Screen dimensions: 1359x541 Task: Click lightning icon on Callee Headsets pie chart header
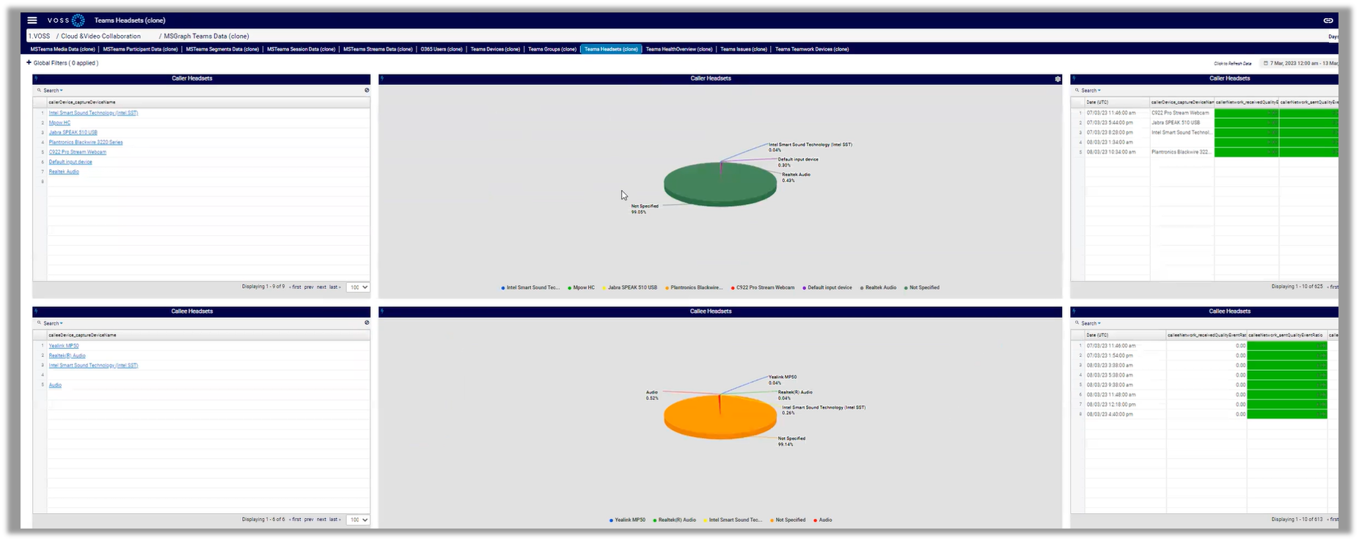382,312
